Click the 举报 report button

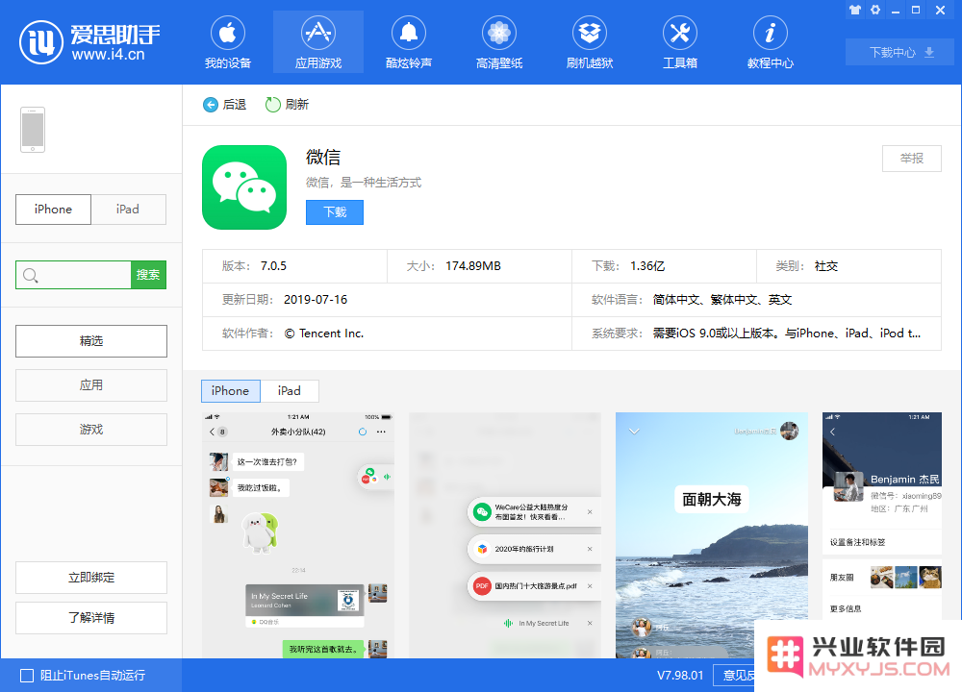click(911, 159)
